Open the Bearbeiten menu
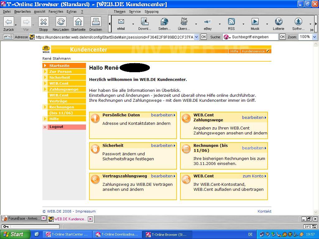 (x=22, y=12)
